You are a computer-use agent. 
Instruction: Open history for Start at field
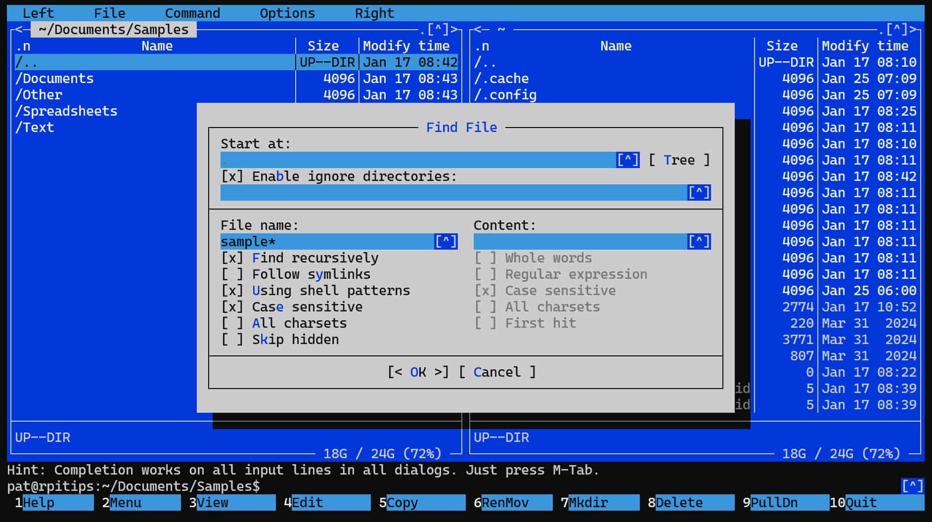tap(627, 160)
